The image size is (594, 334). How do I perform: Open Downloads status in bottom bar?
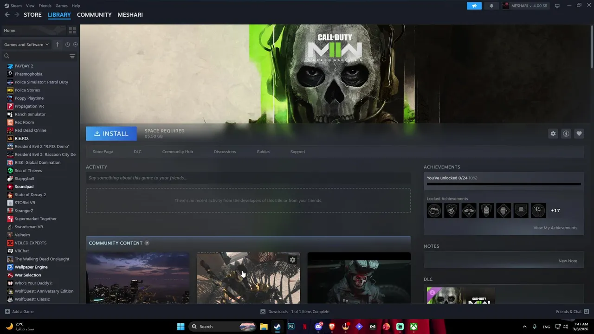pyautogui.click(x=295, y=312)
